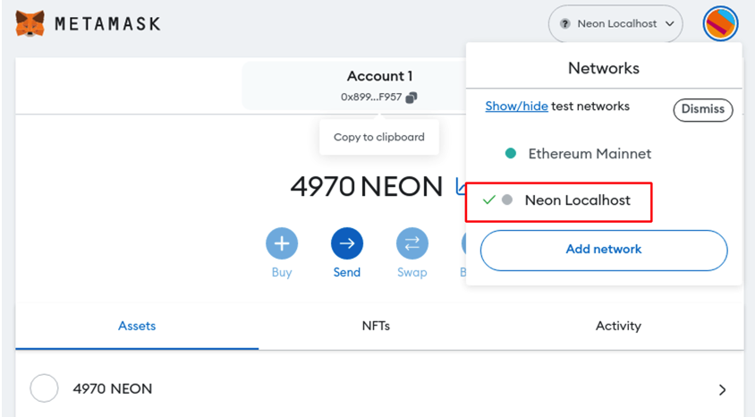Dismiss the test networks notice
The image size is (755, 417).
(x=703, y=109)
